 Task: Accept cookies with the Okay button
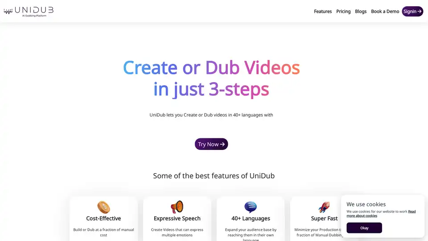pyautogui.click(x=364, y=228)
